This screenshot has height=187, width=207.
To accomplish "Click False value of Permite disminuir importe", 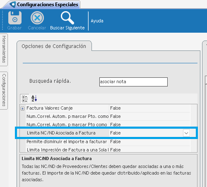I will 116,141.
